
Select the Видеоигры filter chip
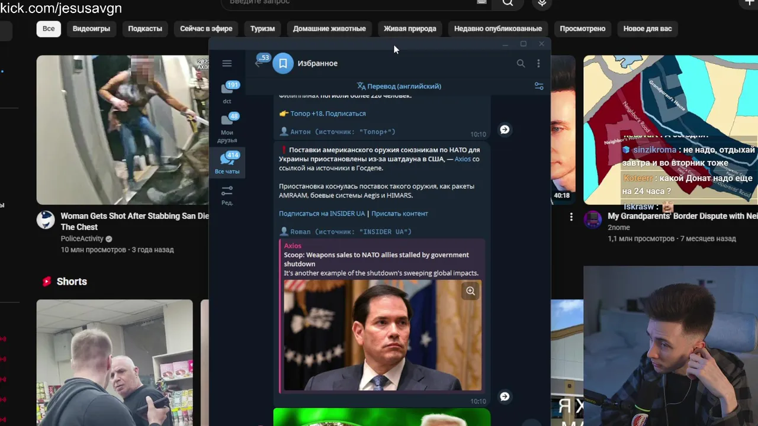tap(91, 28)
